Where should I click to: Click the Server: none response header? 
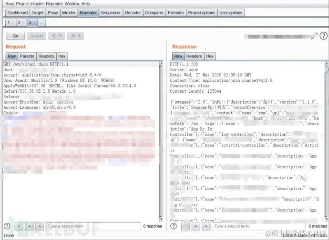tap(184, 69)
